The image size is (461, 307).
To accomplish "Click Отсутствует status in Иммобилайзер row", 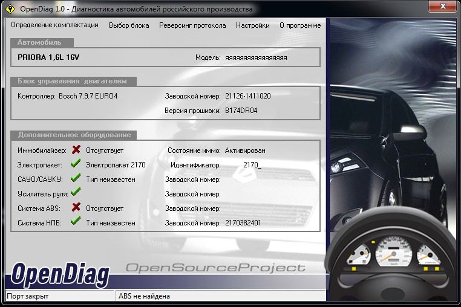I will pos(105,150).
